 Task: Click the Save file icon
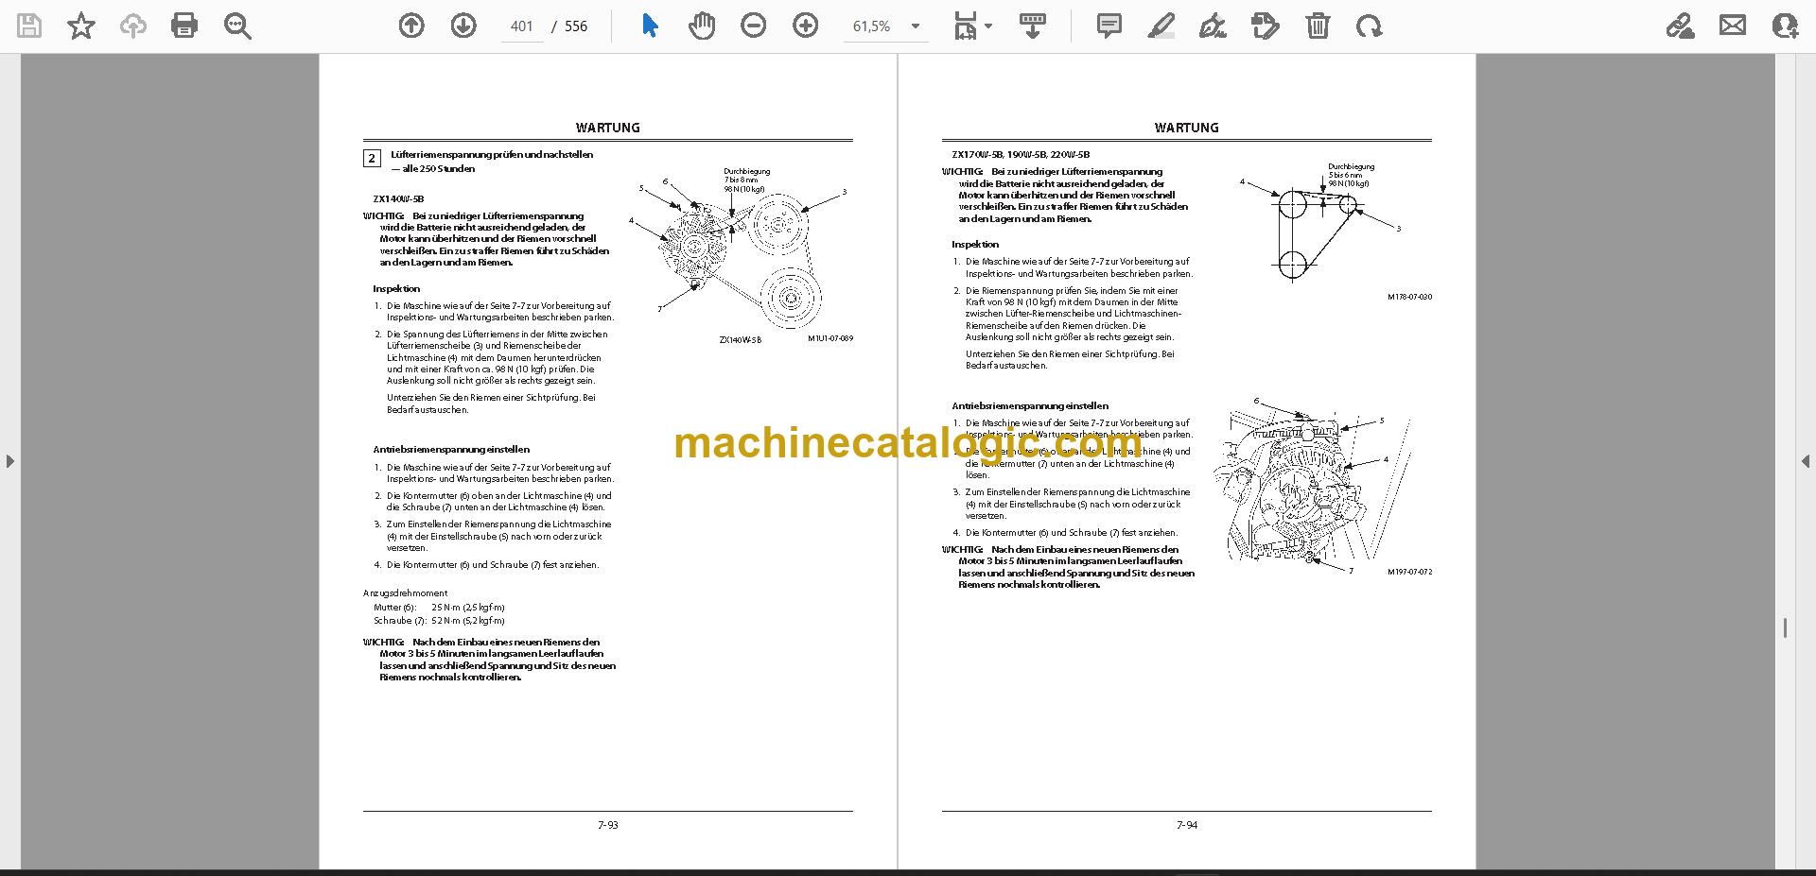[29, 26]
